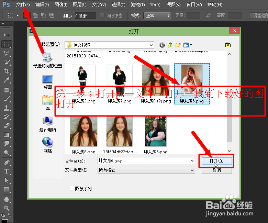Select the Path Selection tool

coord(7,180)
